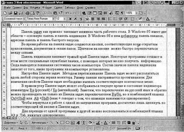Set Dash Style on drawing toolbar
The height and width of the screenshot is (132, 184).
[119, 123]
